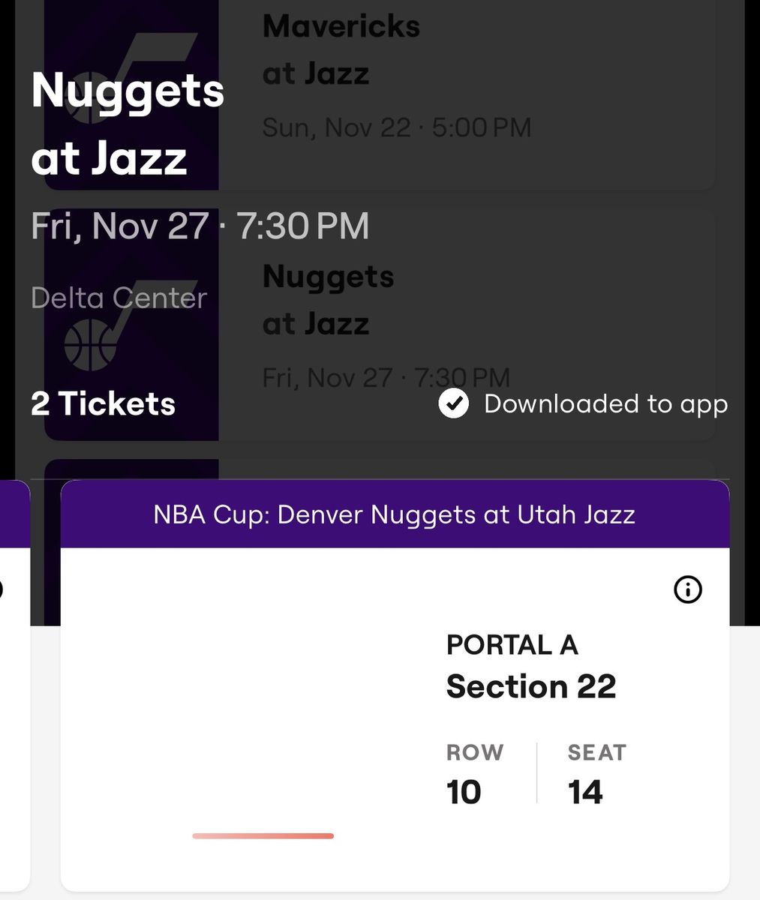Viewport: 760px width, 900px height.
Task: Tap the ticket info icon
Action: click(x=688, y=590)
